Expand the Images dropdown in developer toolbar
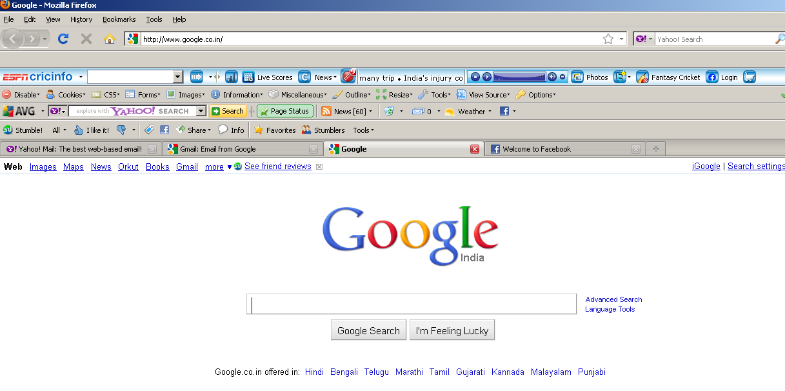785x391 pixels. pyautogui.click(x=186, y=95)
